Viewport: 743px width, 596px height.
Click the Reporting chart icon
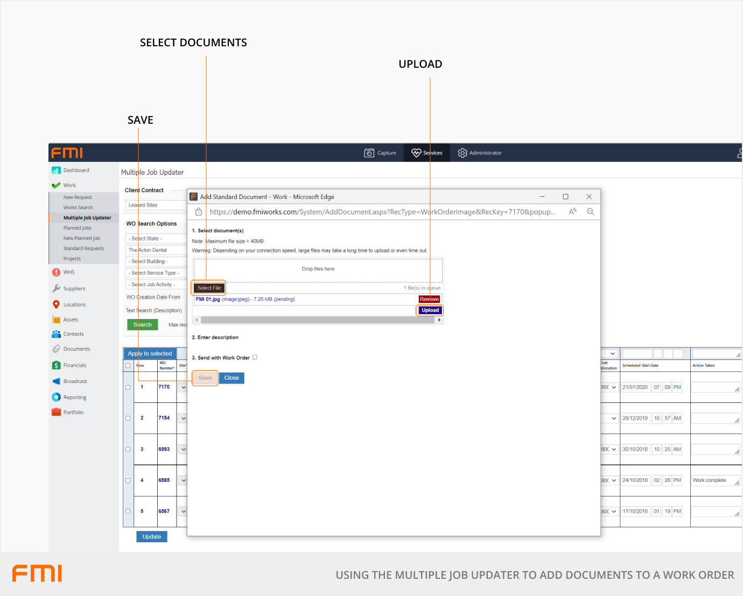pyautogui.click(x=56, y=398)
